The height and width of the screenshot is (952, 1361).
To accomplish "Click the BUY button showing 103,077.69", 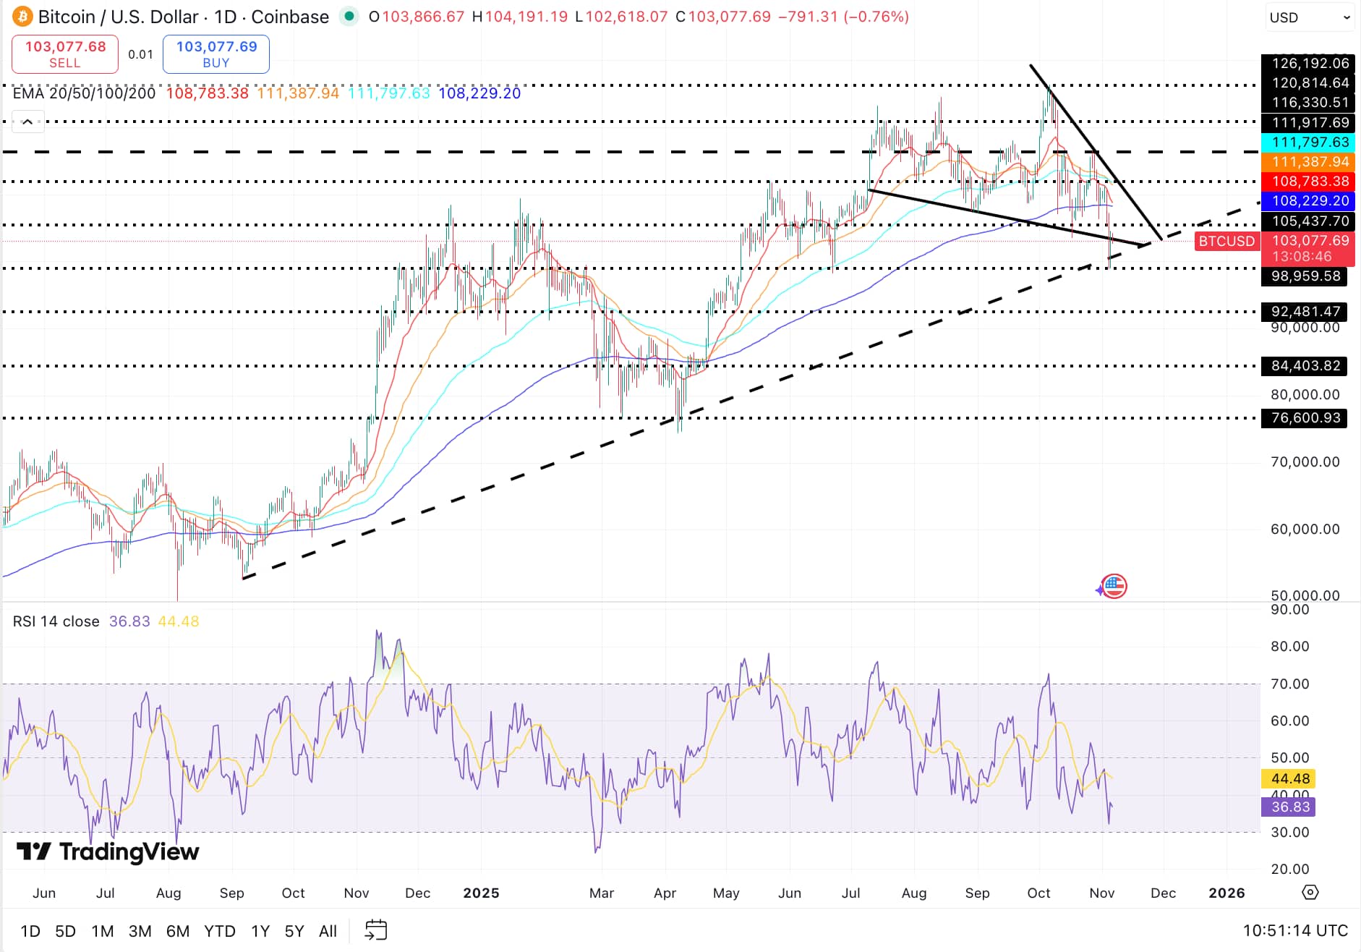I will pos(215,54).
